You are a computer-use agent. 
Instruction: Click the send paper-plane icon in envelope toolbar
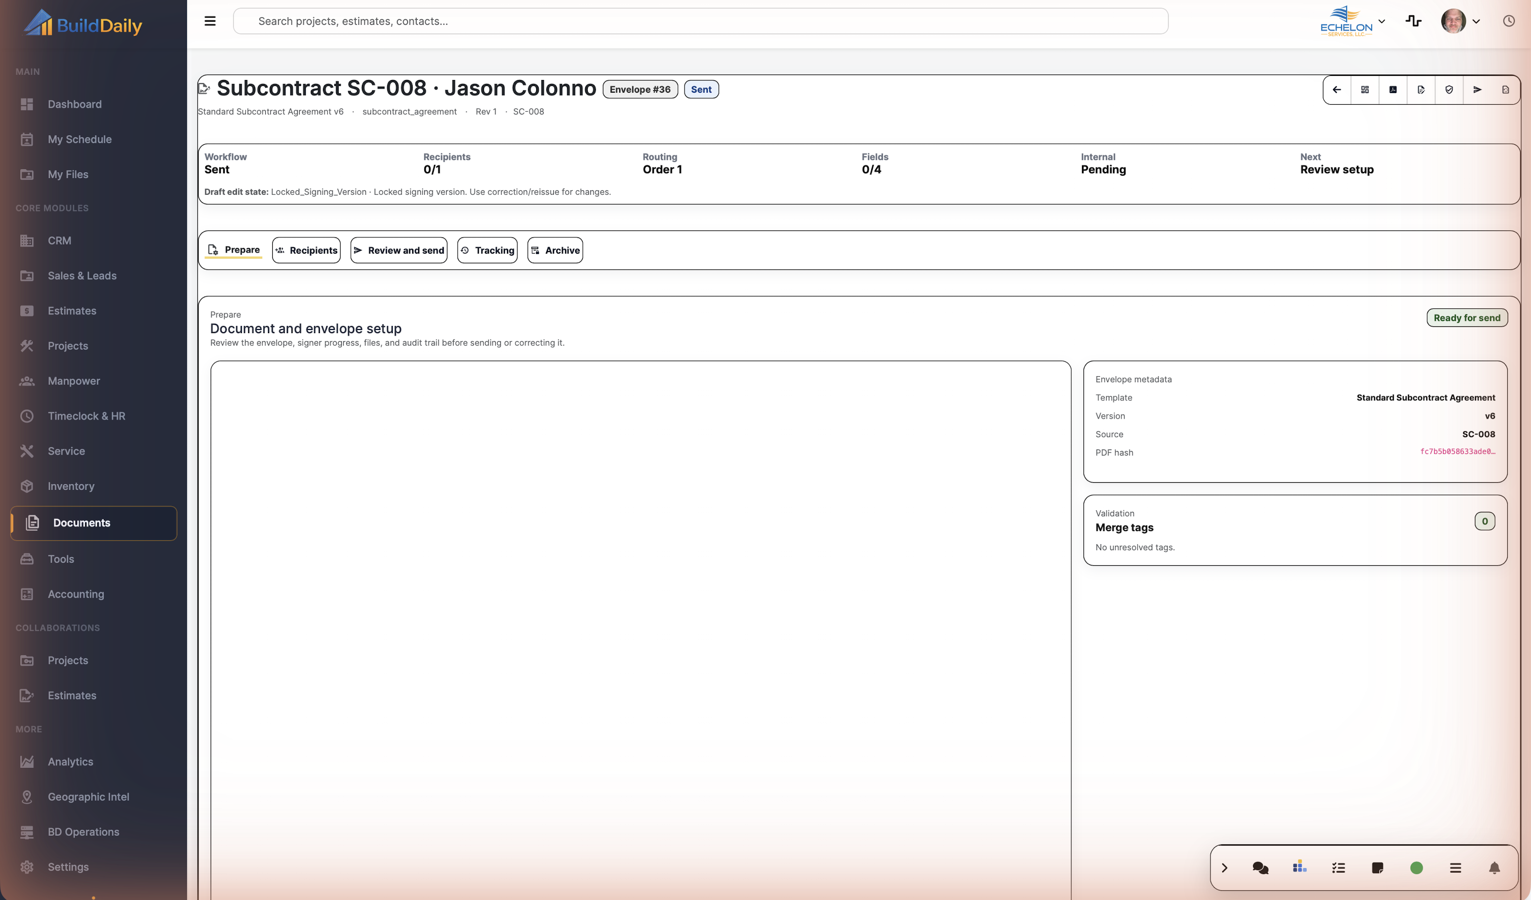point(1477,90)
